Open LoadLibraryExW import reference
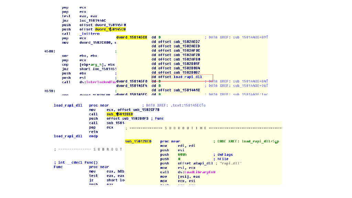Image resolution: width=352 pixels, height=198 pixels. click(199, 172)
